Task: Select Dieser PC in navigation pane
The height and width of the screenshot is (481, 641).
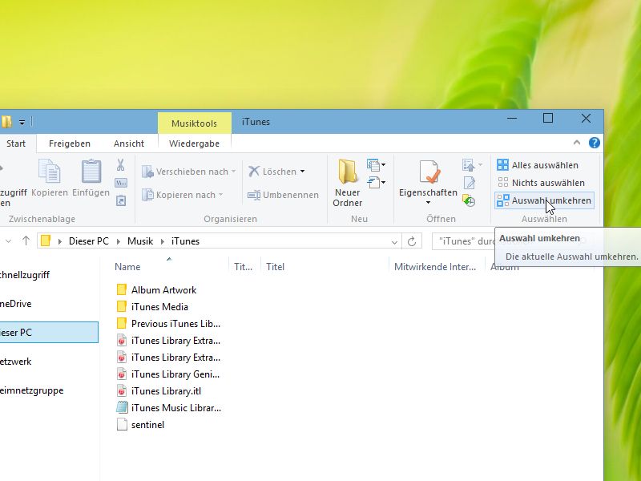Action: pos(49,333)
